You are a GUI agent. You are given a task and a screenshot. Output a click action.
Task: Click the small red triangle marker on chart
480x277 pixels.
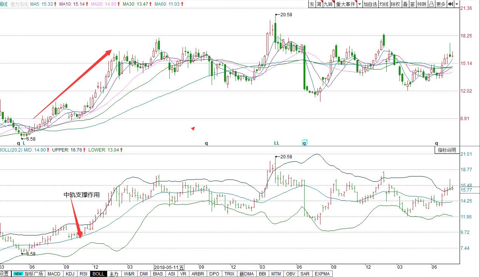(x=193, y=128)
